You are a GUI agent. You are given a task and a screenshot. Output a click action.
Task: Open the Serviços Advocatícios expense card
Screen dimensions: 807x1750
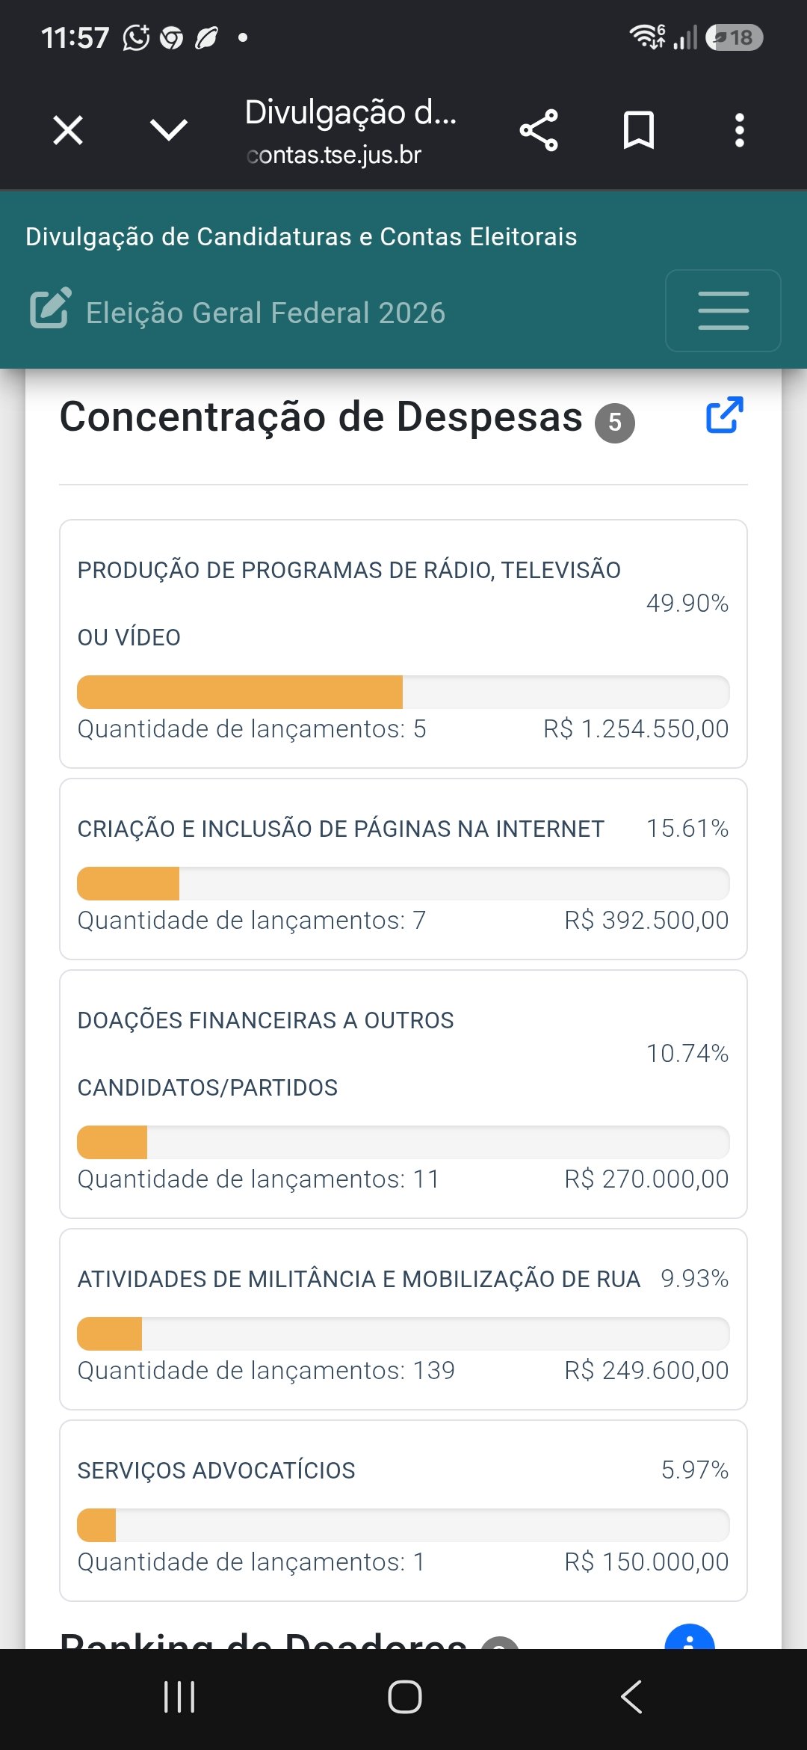[403, 1511]
